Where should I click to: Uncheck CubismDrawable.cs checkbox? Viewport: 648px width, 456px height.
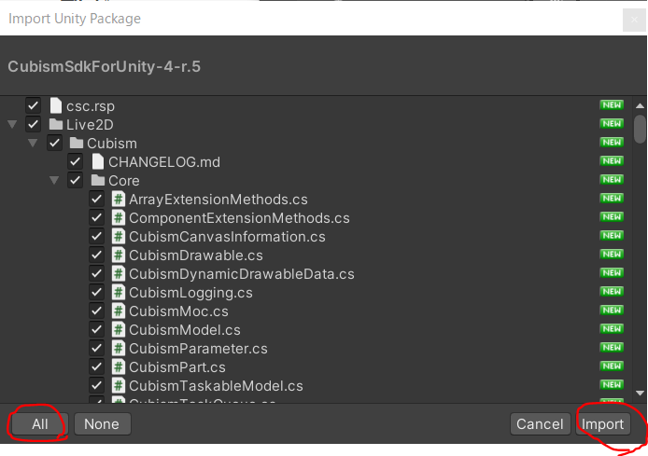pos(97,255)
